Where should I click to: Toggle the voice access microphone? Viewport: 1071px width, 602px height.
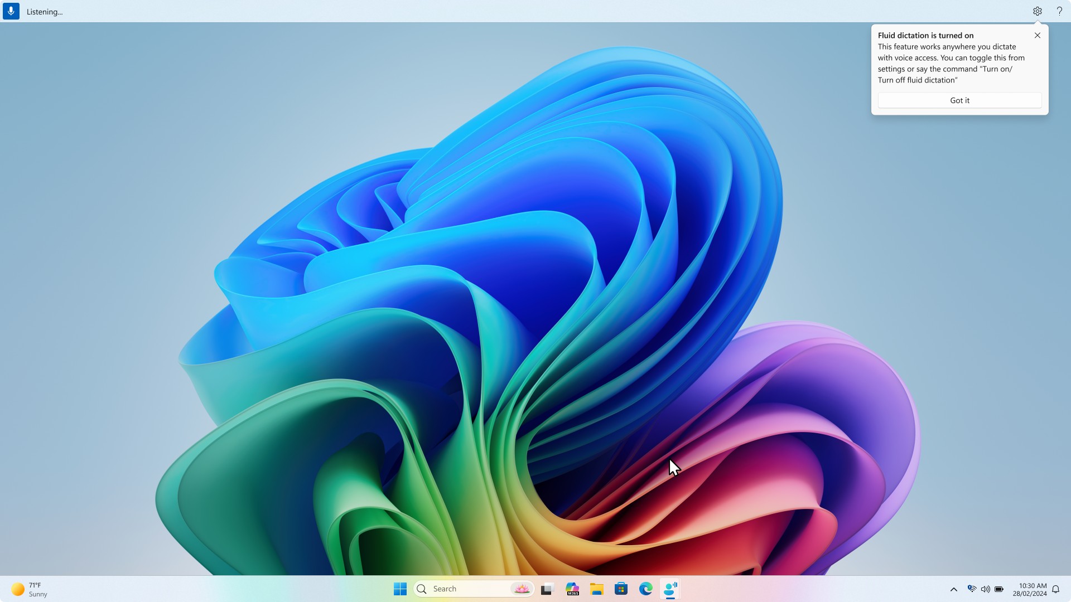tap(11, 11)
